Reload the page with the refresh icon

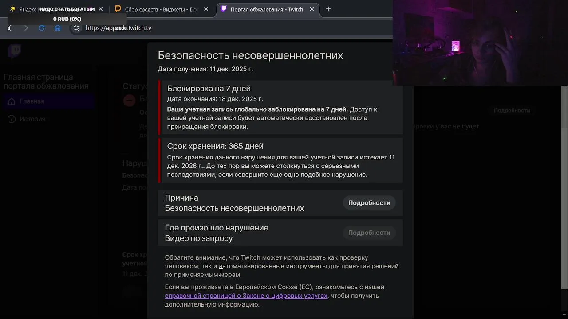(42, 28)
